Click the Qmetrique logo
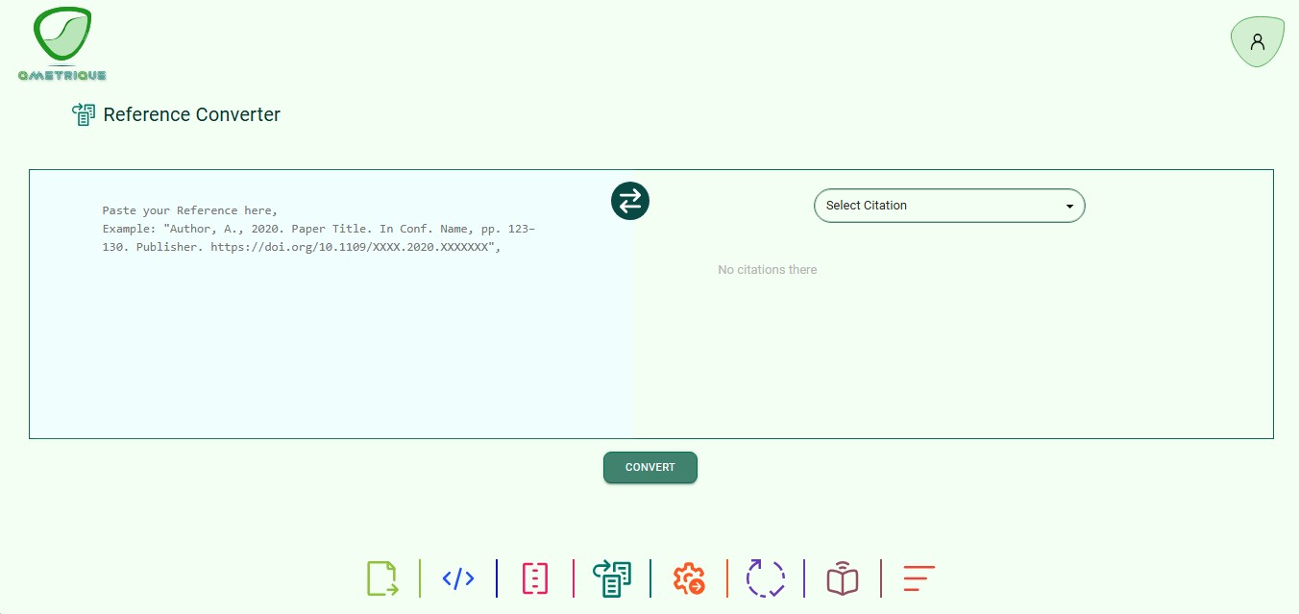This screenshot has height=614, width=1299. [x=61, y=44]
